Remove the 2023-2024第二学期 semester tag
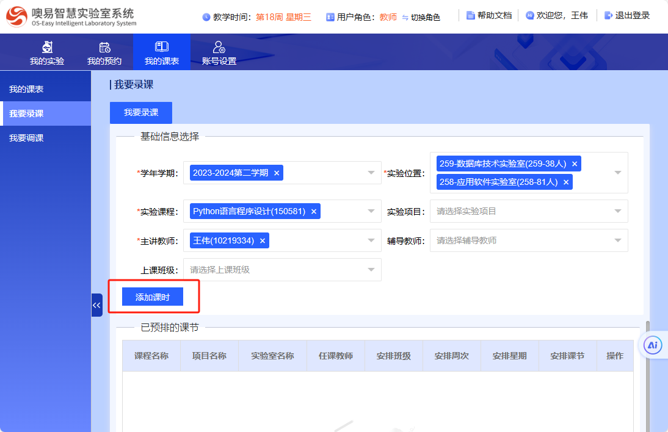This screenshot has height=432, width=668. (277, 173)
